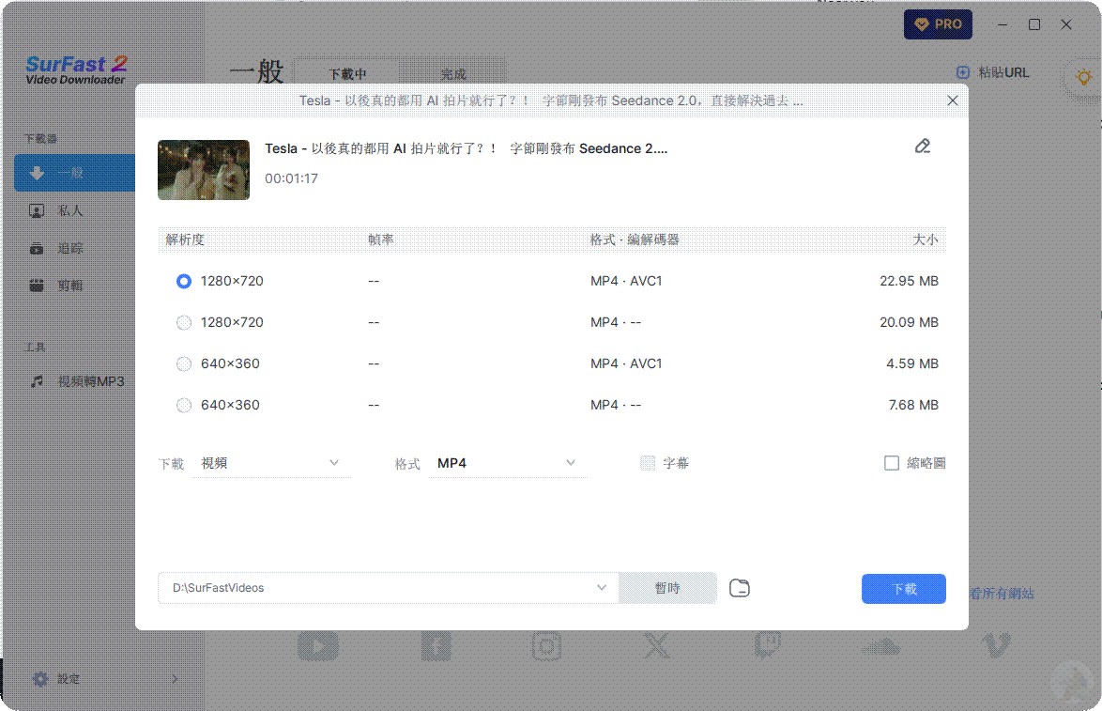
Task: Click the 格式 · 編解碼器 column header
Action: pyautogui.click(x=635, y=240)
